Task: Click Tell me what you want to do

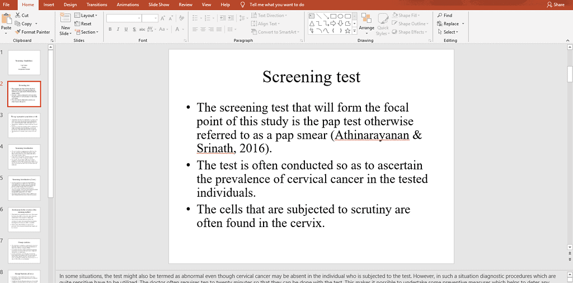Action: pos(276,4)
